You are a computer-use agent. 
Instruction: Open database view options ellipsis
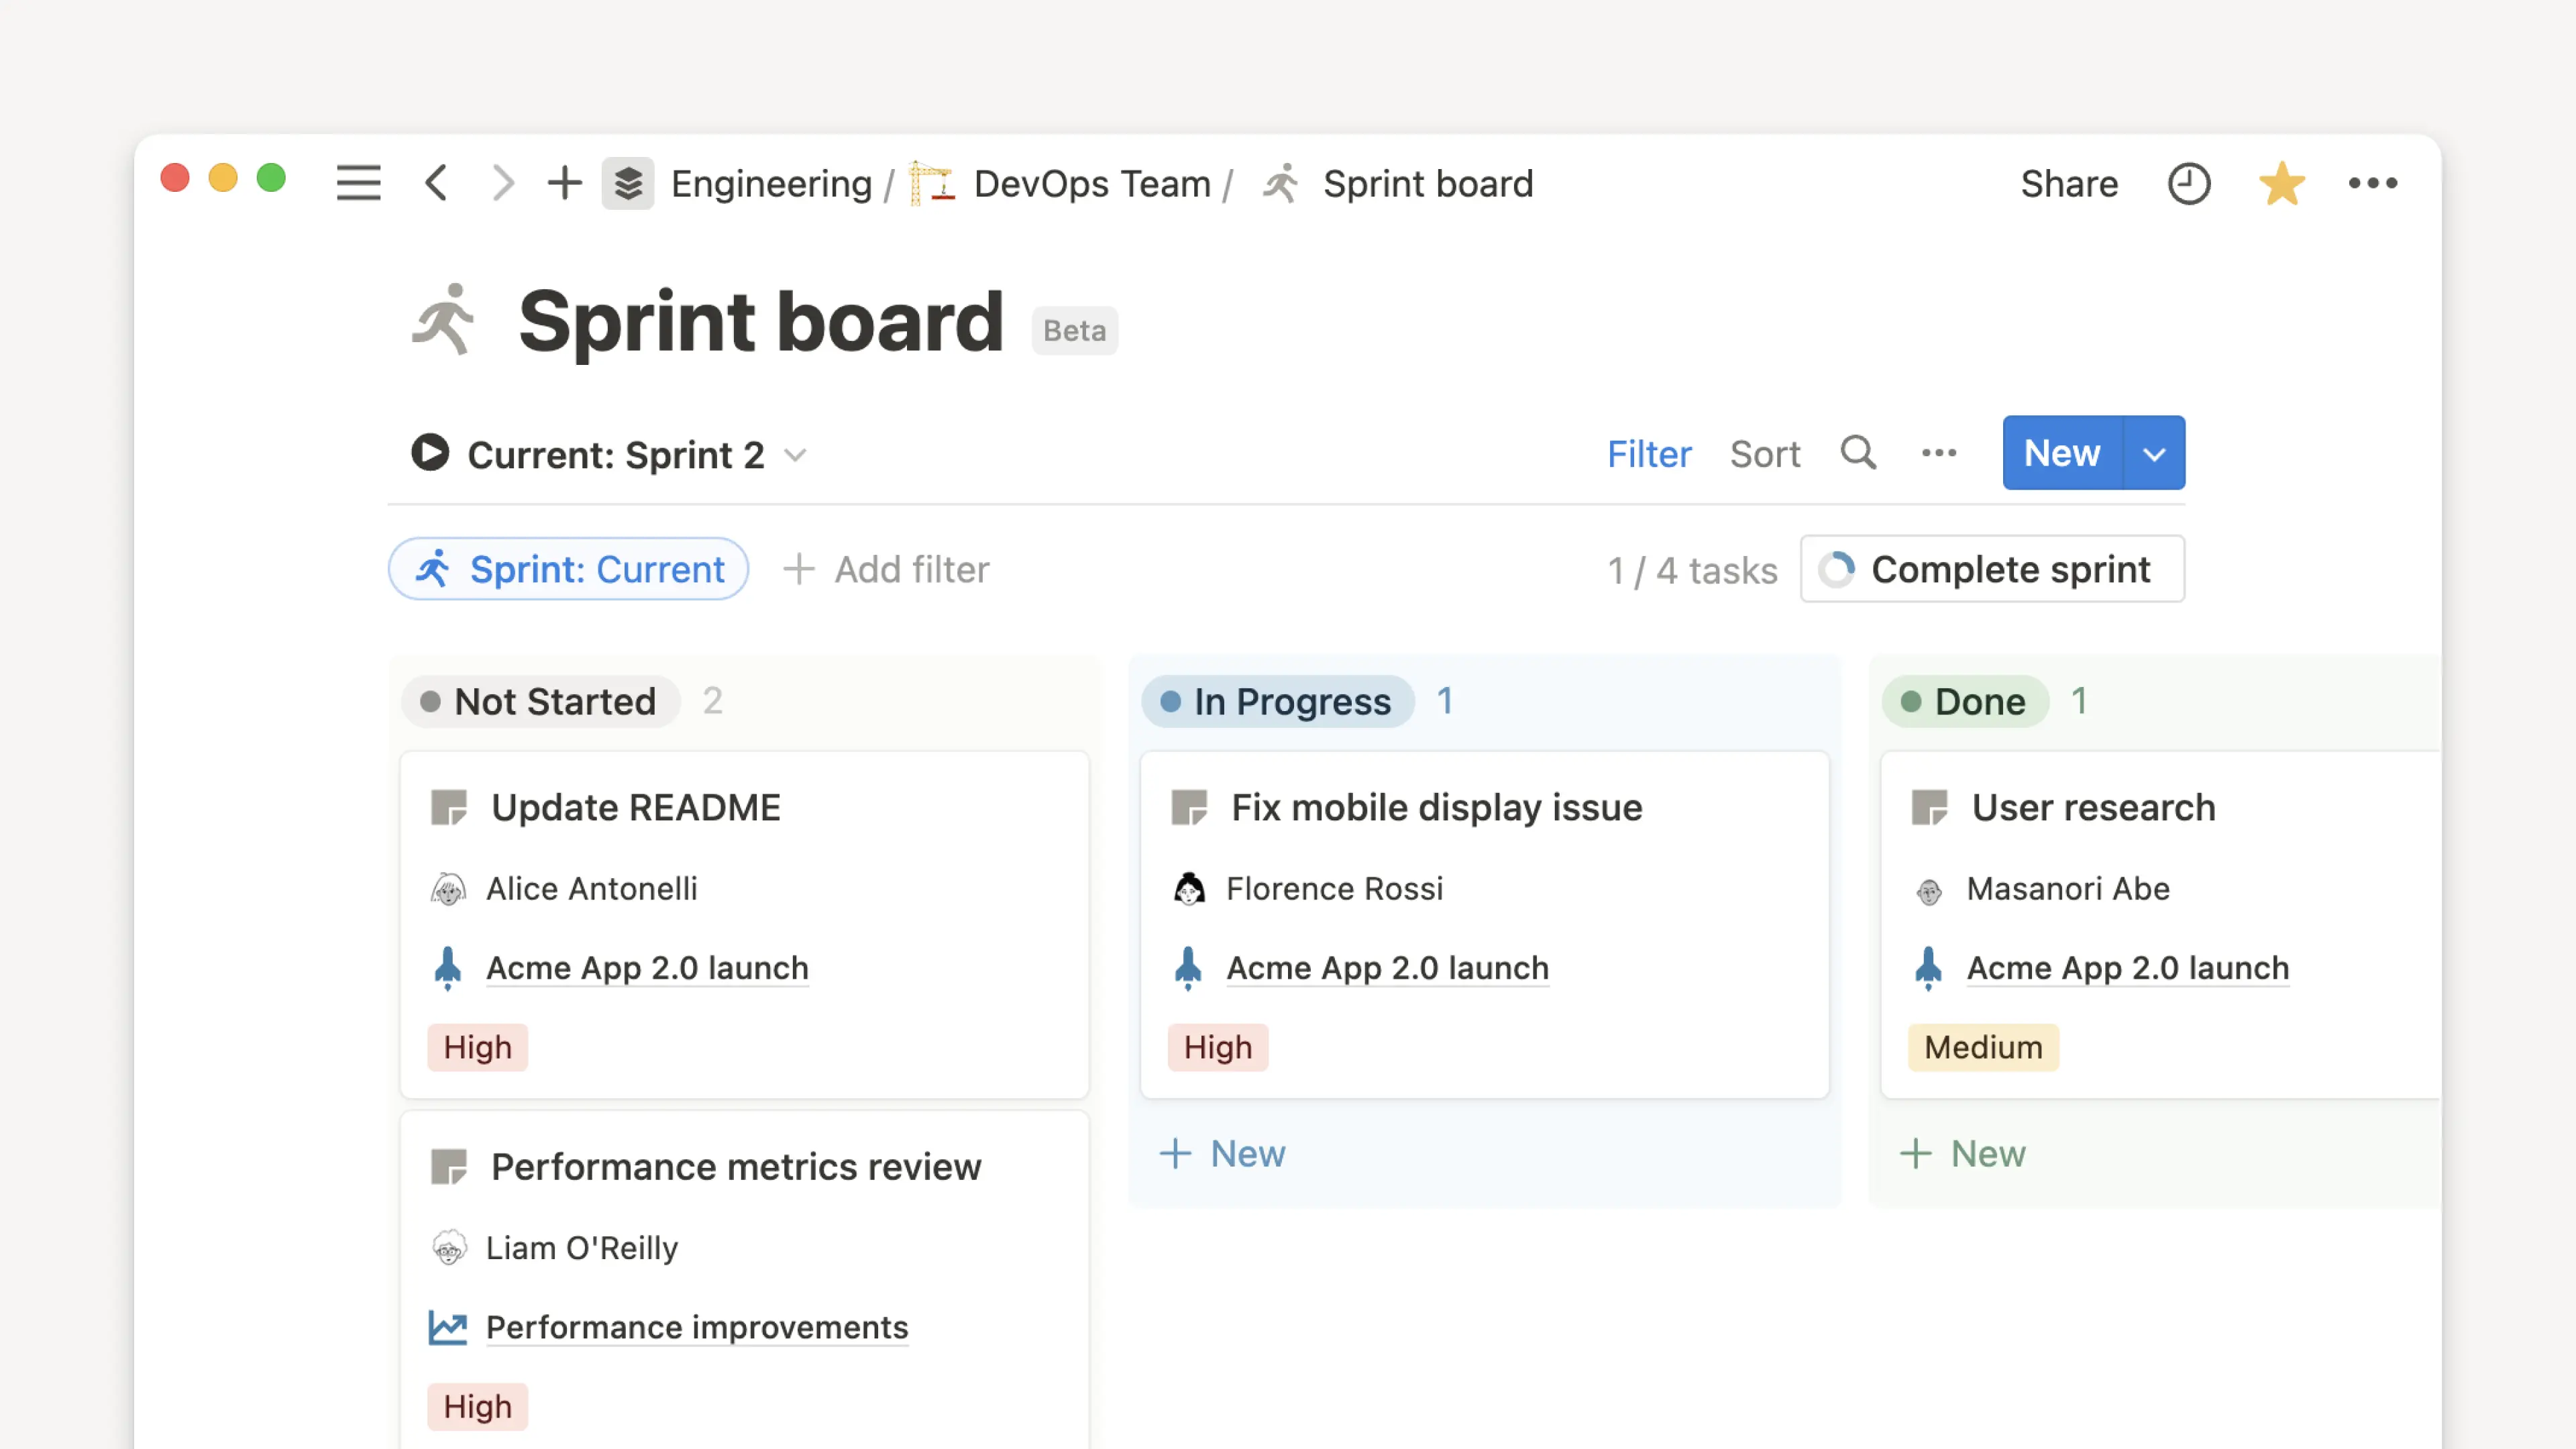coord(1938,453)
